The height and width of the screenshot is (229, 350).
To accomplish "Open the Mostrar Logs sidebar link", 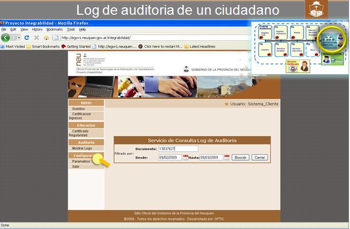I will 82,148.
